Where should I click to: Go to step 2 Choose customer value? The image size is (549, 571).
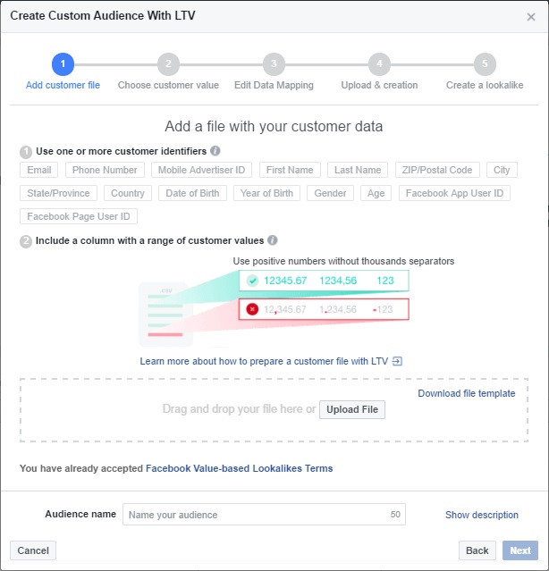[x=168, y=64]
